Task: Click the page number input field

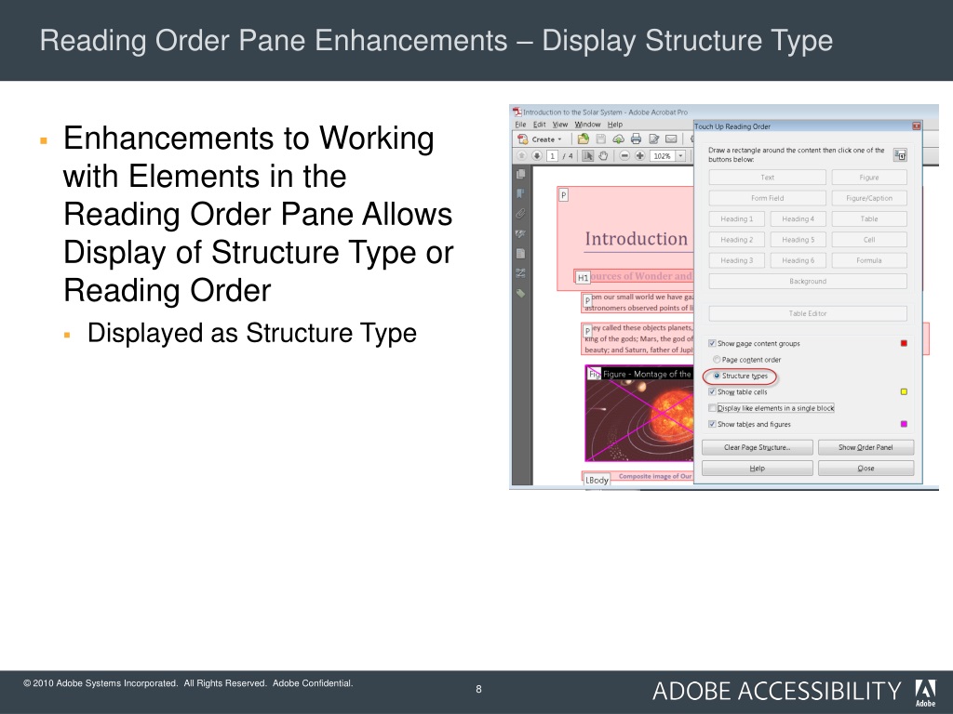Action: tap(553, 156)
